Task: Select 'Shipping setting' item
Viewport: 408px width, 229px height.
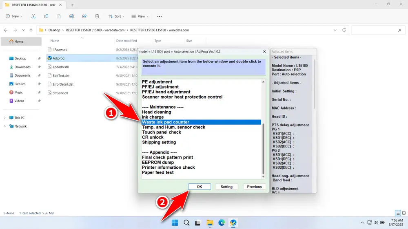Action: pyautogui.click(x=159, y=142)
